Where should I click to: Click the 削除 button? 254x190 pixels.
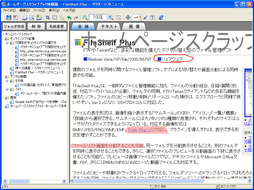point(36,26)
